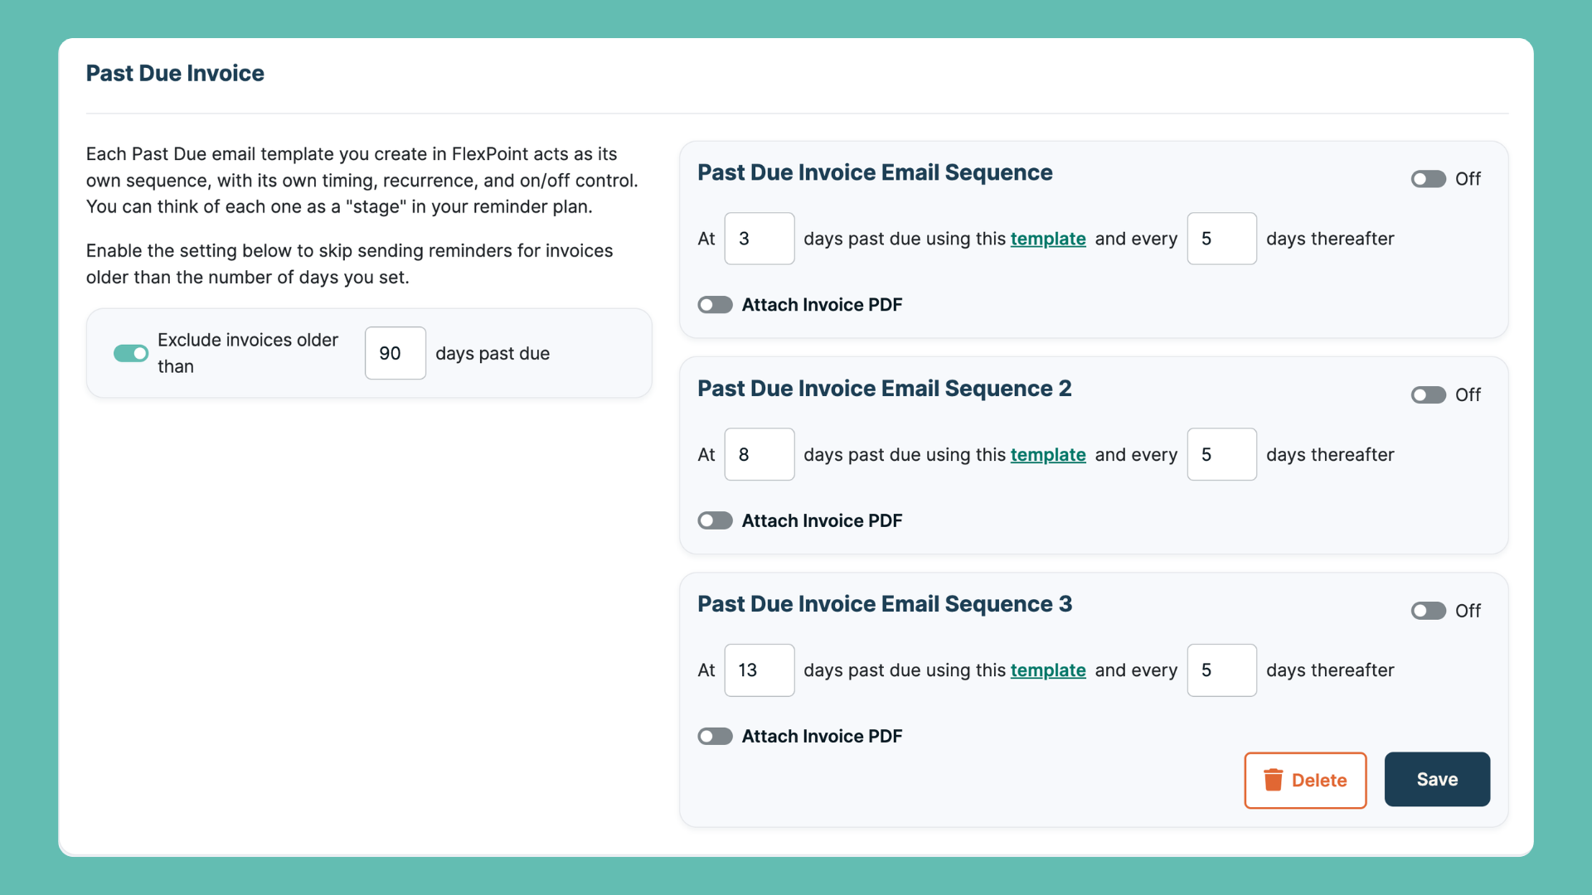Click the recurrence days field in Sequence 2
Viewport: 1592px width, 895px height.
tap(1221, 455)
